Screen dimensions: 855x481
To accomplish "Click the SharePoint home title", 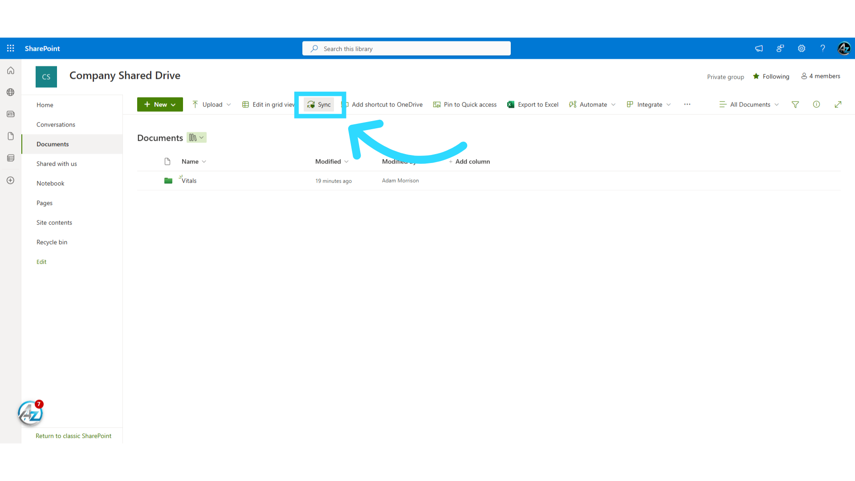I will pyautogui.click(x=42, y=49).
